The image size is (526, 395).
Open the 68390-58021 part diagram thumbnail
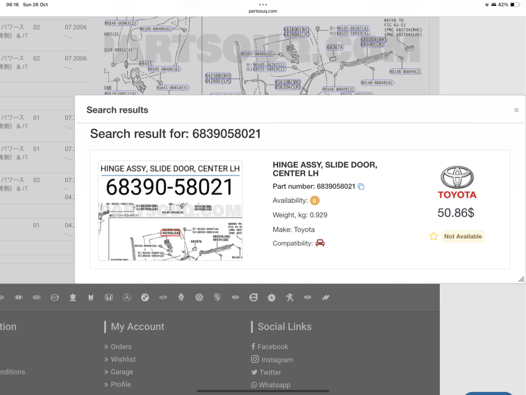170,211
